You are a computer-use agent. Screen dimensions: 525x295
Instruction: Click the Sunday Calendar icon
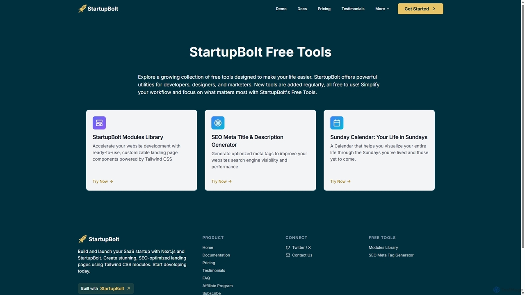[x=337, y=123]
